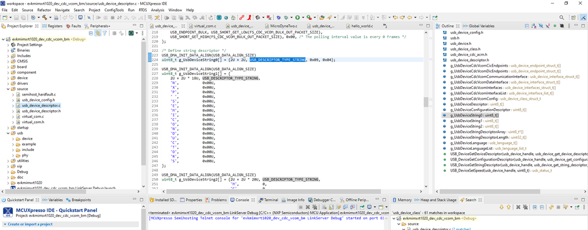
Task: Select usb_device_descriptor.h in Project Explorer
Action: tap(41, 111)
